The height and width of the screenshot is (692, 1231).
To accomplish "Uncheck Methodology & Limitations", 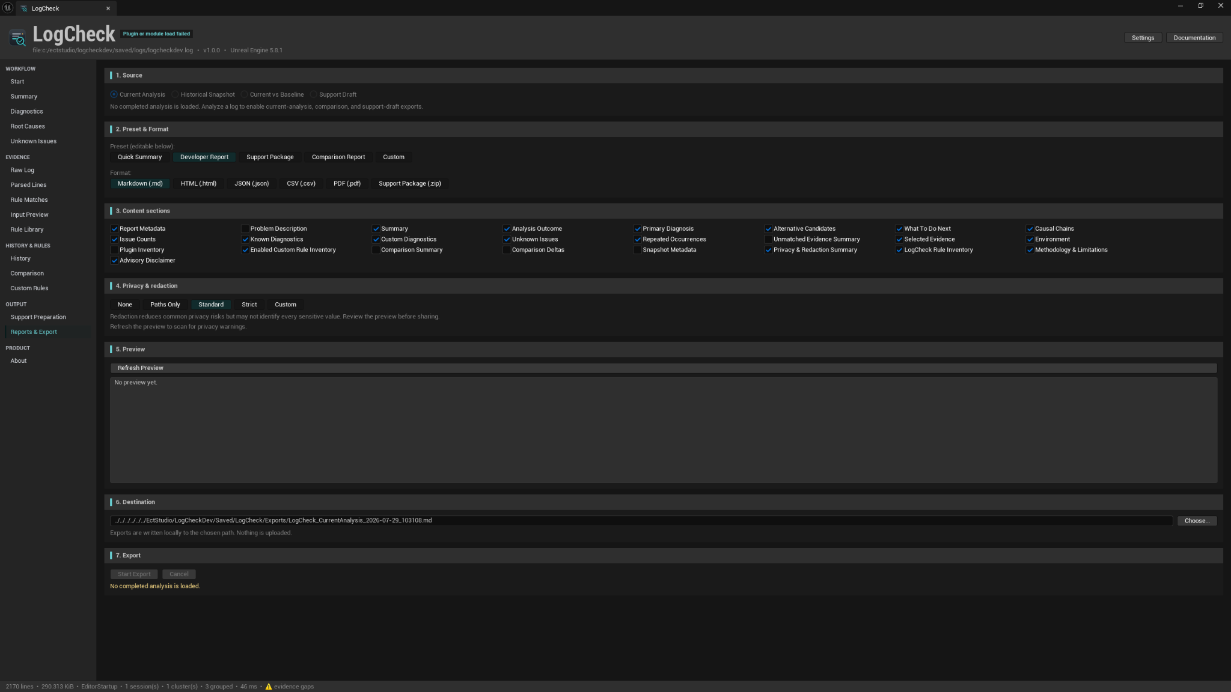I will tap(1030, 250).
